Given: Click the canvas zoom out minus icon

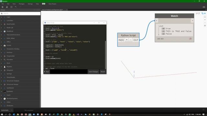Looking at the screenshot, I should tap(205, 22).
